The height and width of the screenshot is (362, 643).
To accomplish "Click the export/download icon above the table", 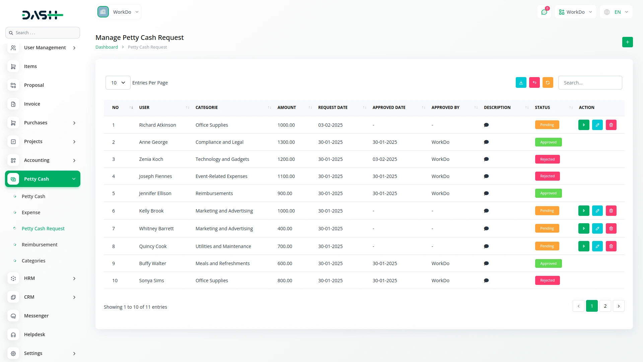I will pos(521,82).
